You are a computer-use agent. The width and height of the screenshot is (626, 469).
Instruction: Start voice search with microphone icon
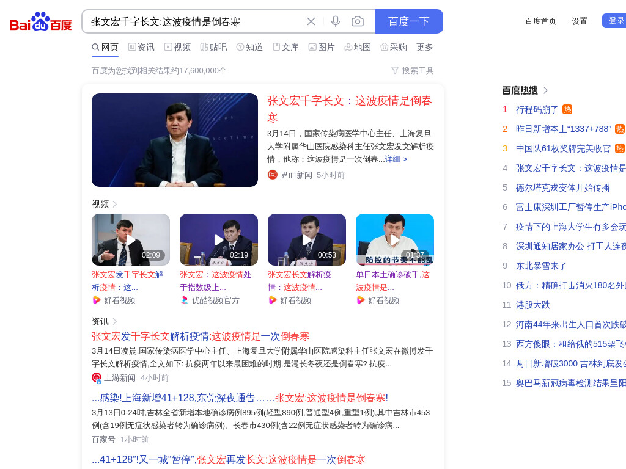(336, 21)
